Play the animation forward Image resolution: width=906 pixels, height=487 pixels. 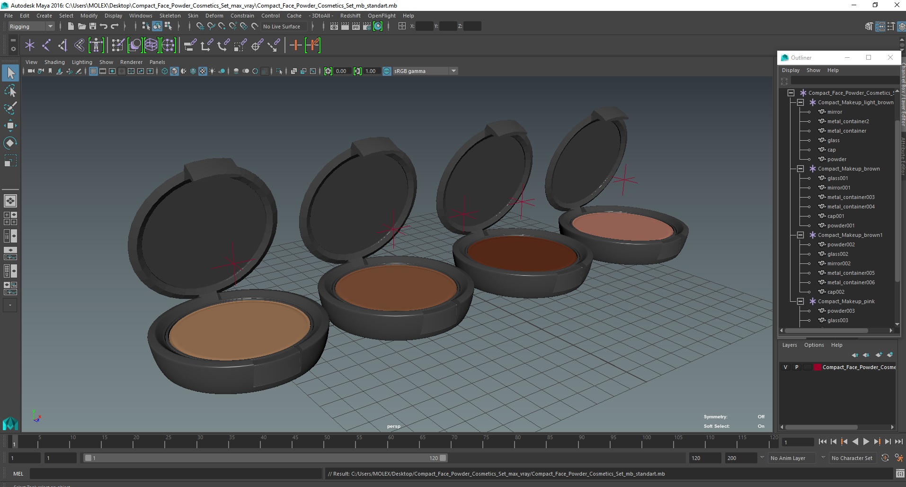(866, 442)
